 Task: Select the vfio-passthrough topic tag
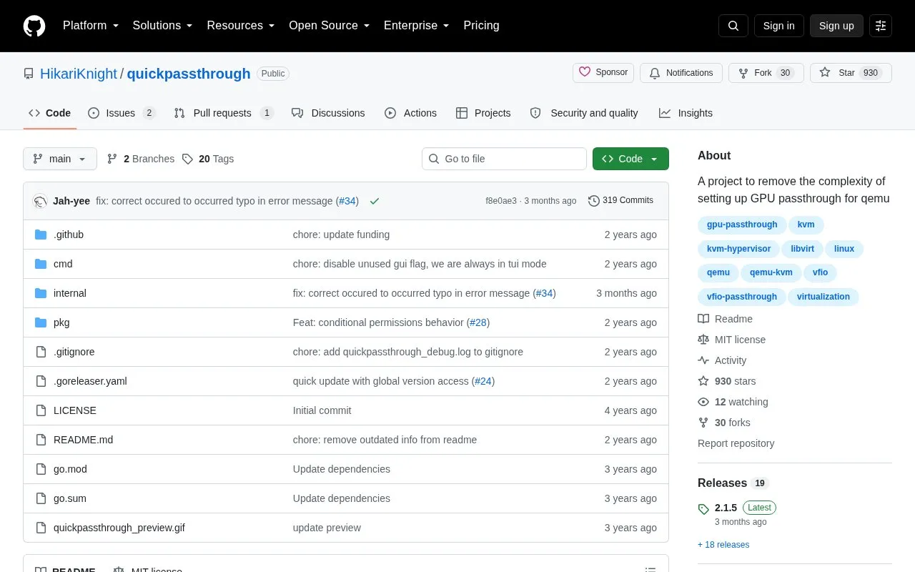coord(742,297)
